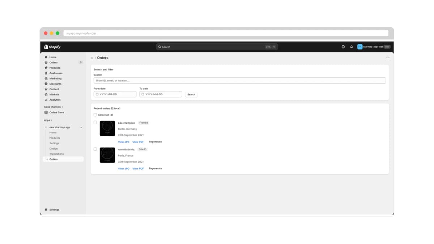Click the calendar icon in To date field

(x=143, y=94)
